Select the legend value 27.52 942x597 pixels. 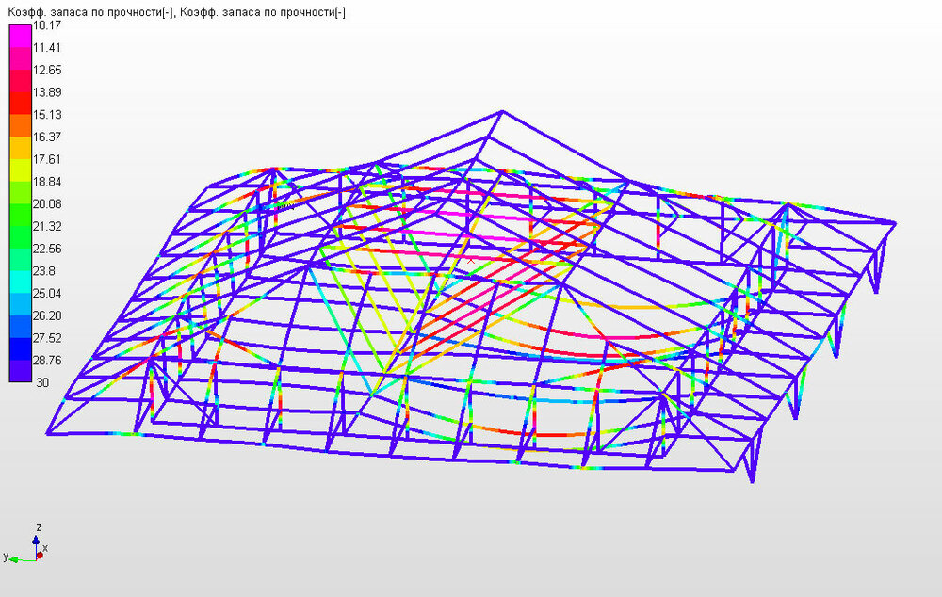click(47, 337)
